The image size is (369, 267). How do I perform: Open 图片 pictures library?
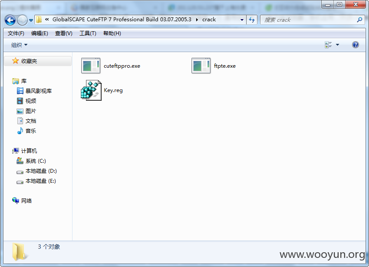[31, 111]
